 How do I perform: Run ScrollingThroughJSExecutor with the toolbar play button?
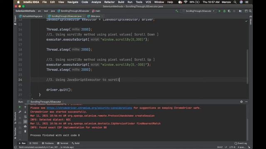pyautogui.click(x=219, y=11)
